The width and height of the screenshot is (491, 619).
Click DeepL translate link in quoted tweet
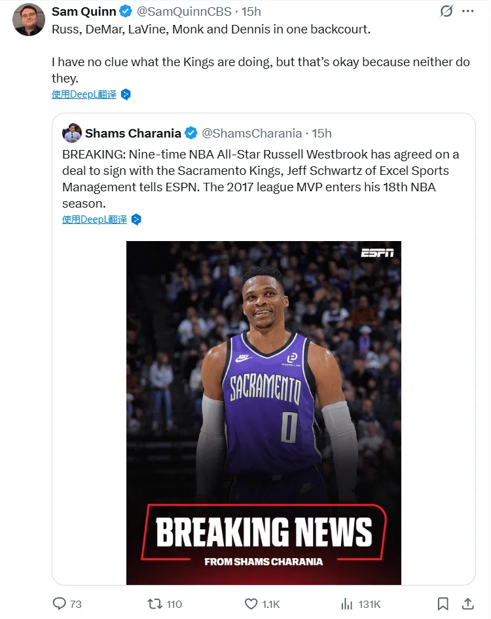(95, 219)
